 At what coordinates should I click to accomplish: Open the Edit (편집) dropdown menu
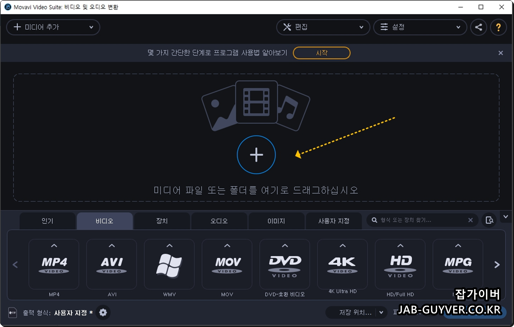click(x=323, y=27)
